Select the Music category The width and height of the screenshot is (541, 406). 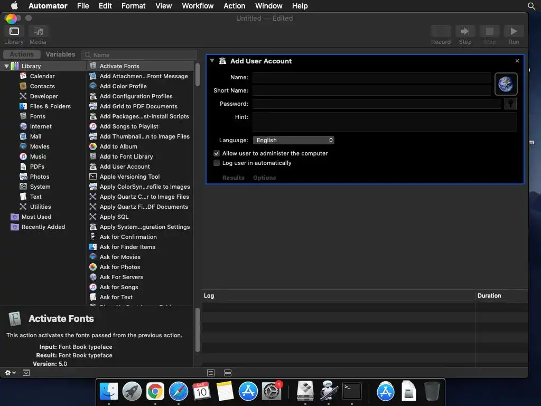click(38, 156)
